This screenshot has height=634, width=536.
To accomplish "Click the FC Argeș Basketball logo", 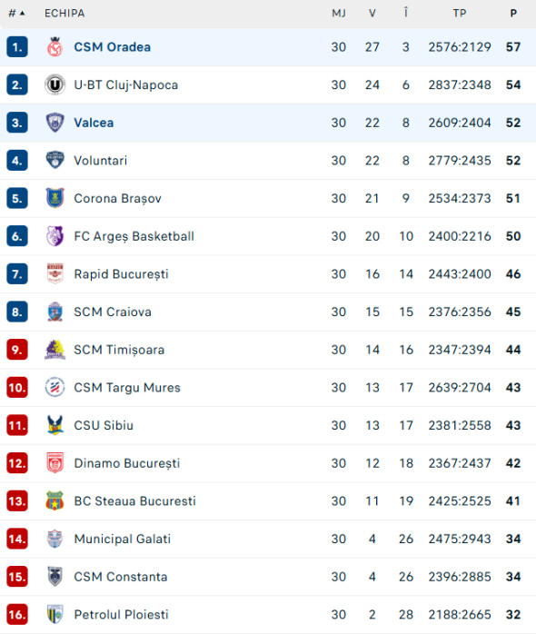I will (55, 236).
